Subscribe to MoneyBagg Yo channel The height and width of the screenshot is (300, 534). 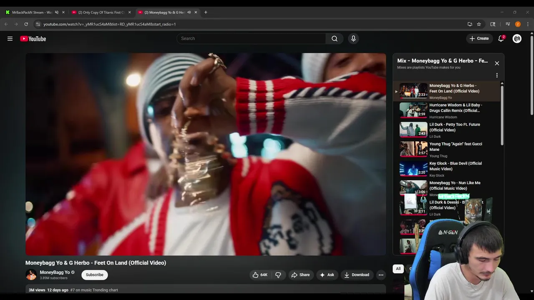pos(95,275)
